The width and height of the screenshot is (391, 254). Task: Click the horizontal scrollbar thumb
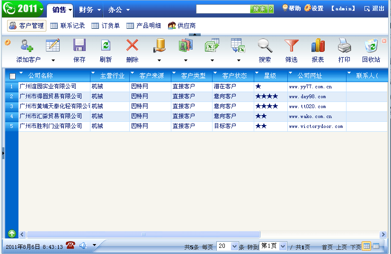(143, 234)
